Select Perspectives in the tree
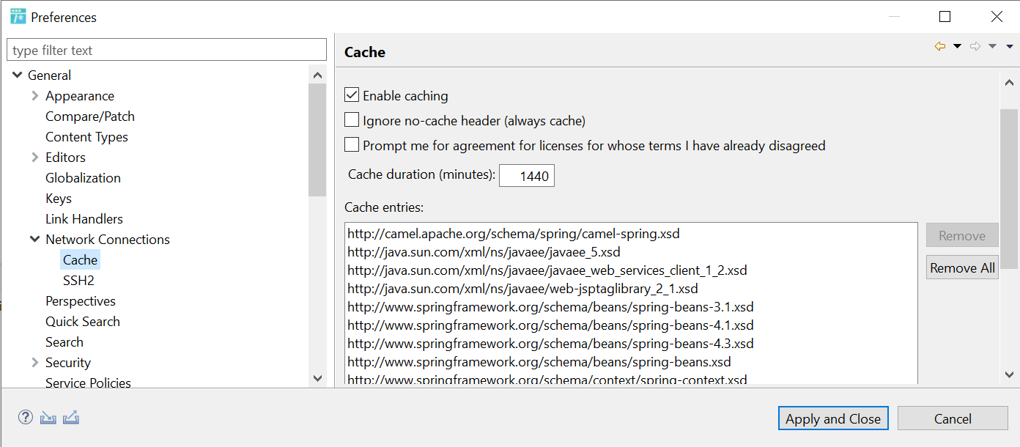 (81, 301)
